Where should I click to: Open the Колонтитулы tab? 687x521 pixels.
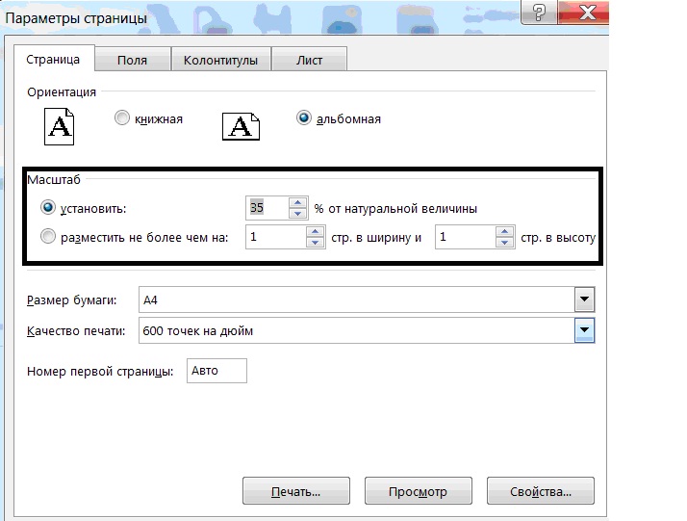(220, 60)
